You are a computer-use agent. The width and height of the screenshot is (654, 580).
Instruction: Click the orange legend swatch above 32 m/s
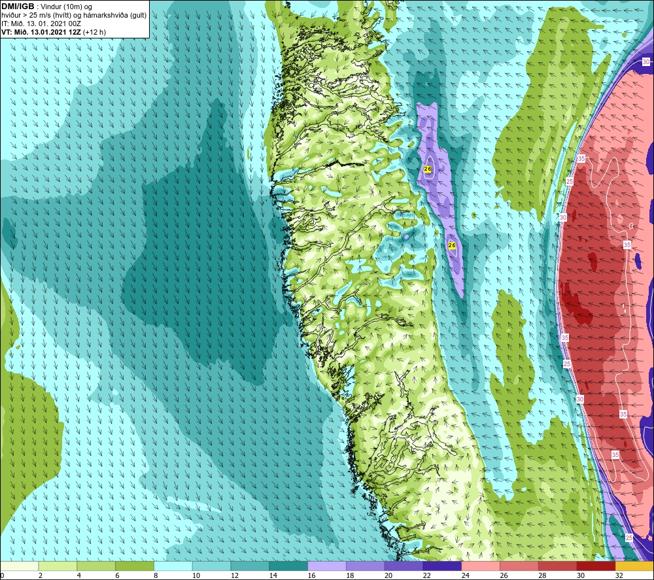(635, 566)
